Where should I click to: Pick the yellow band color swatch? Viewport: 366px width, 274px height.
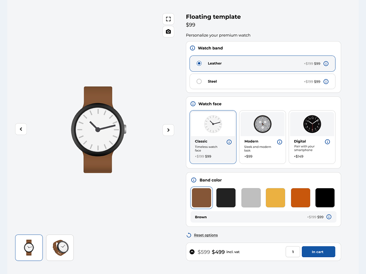pos(275,198)
